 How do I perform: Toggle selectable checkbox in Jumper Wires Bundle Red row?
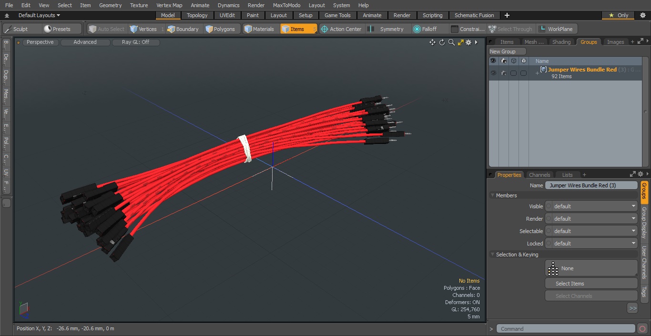click(513, 73)
